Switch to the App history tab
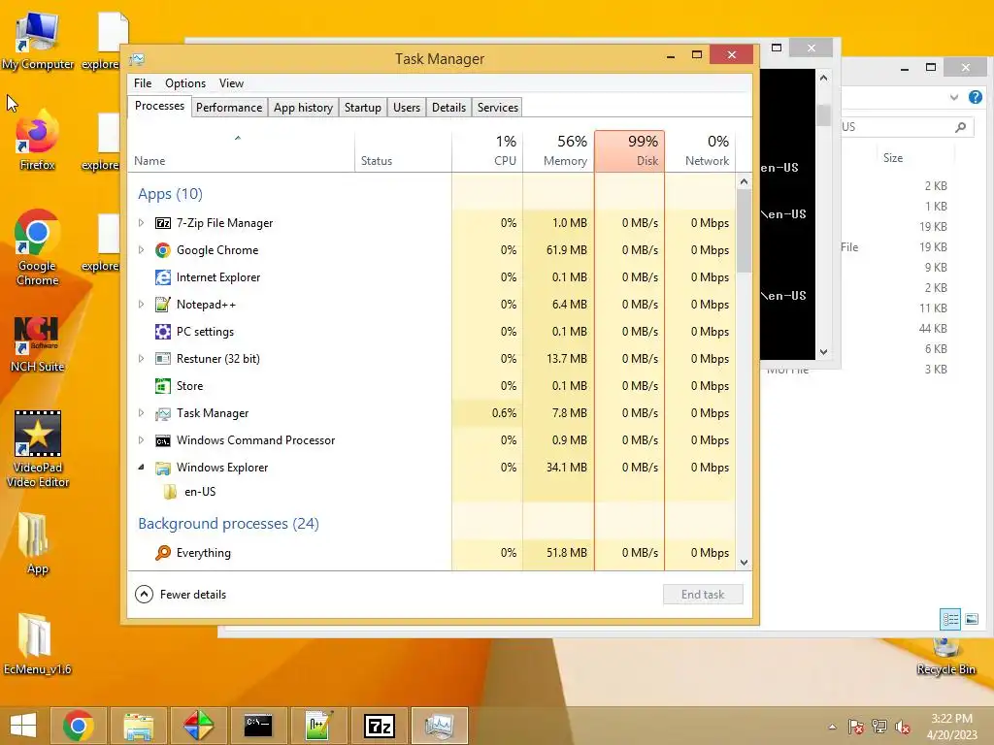 (x=303, y=108)
